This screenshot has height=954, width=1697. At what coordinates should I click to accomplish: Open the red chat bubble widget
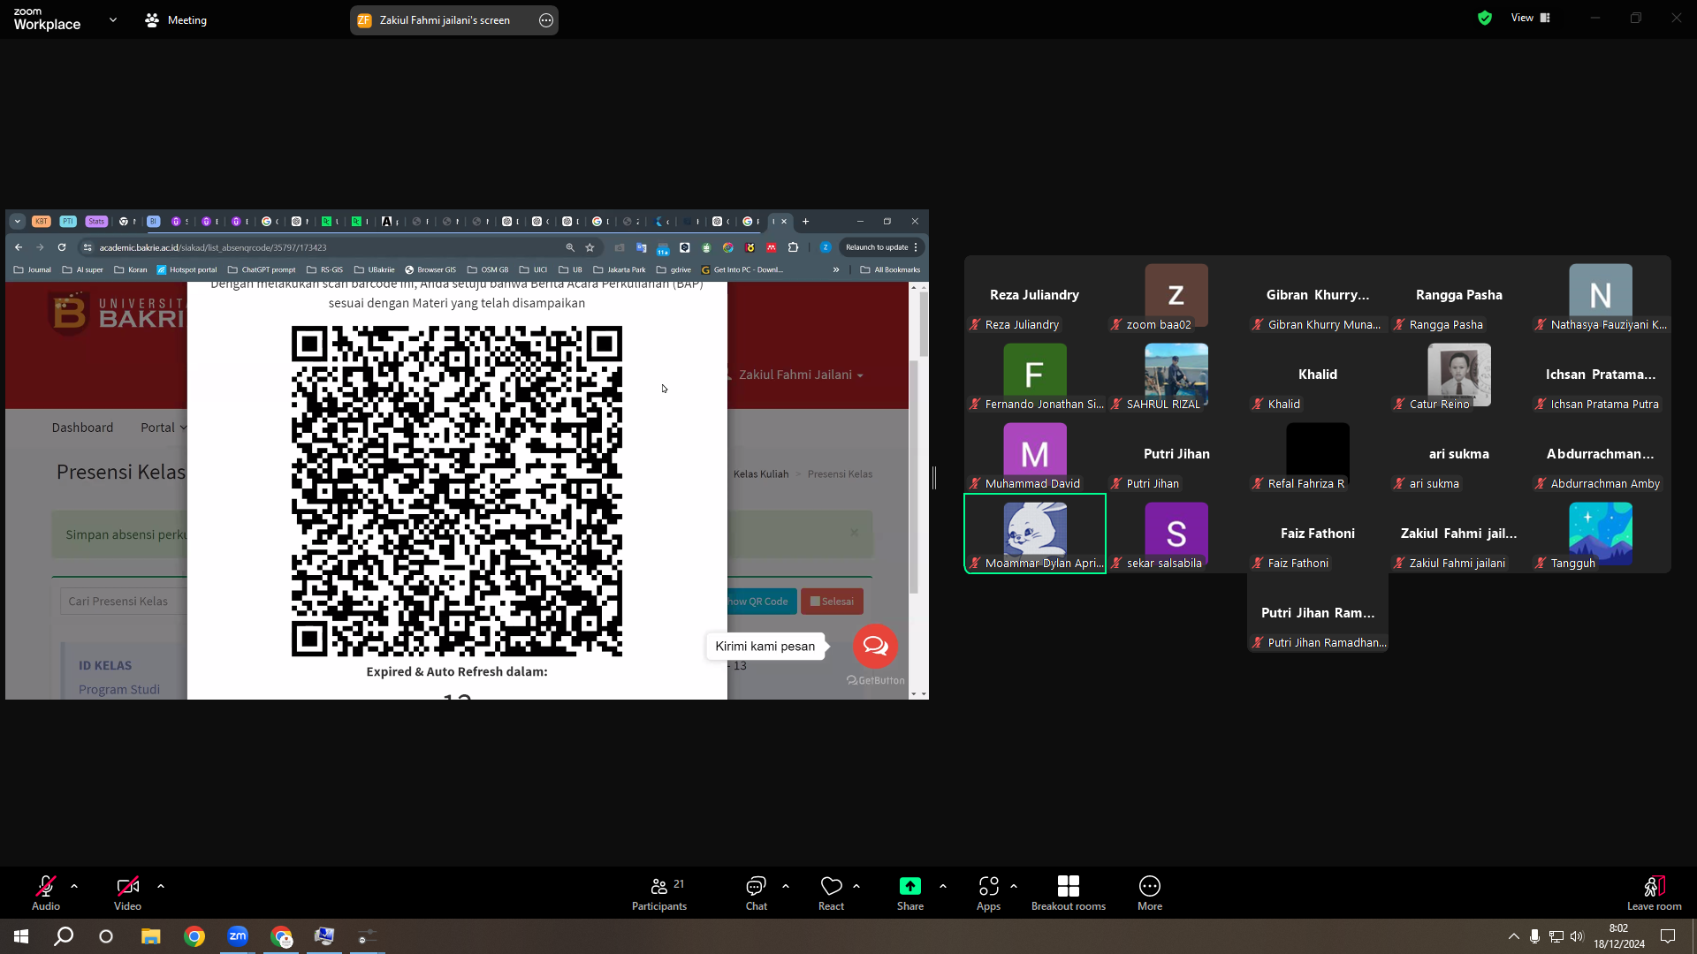point(876,647)
